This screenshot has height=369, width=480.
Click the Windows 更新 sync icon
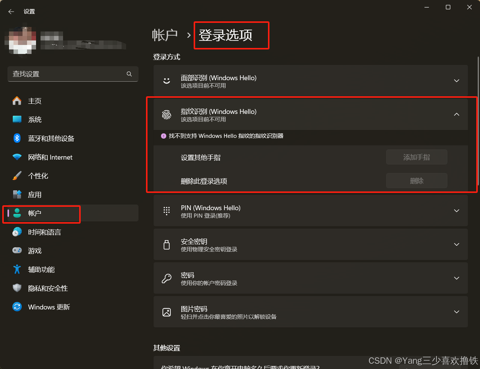click(17, 307)
